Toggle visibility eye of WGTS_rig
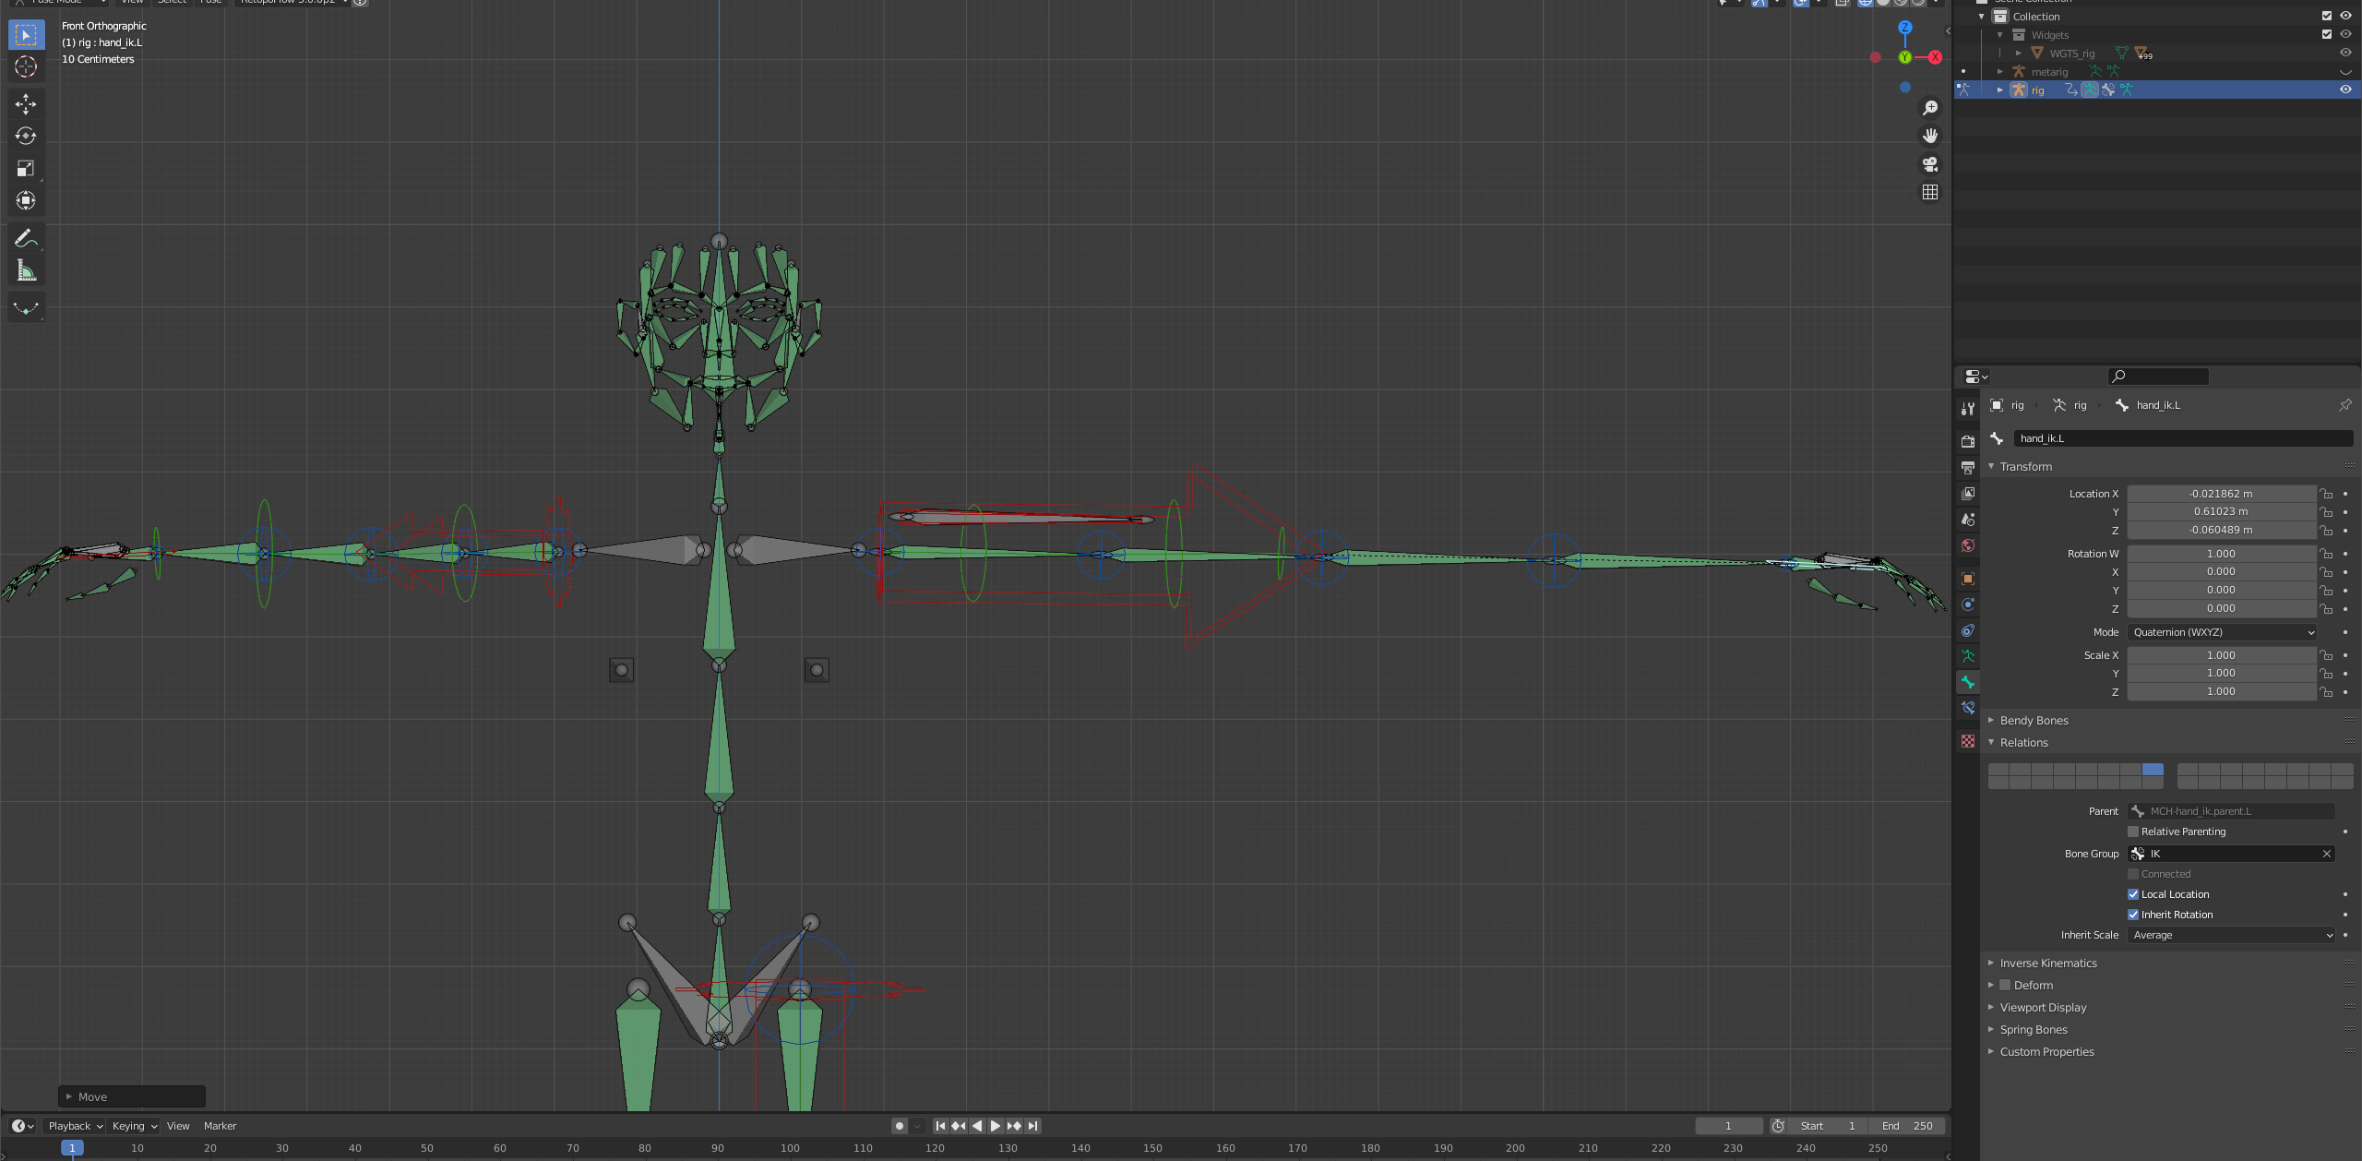The height and width of the screenshot is (1161, 2362). tap(2345, 54)
